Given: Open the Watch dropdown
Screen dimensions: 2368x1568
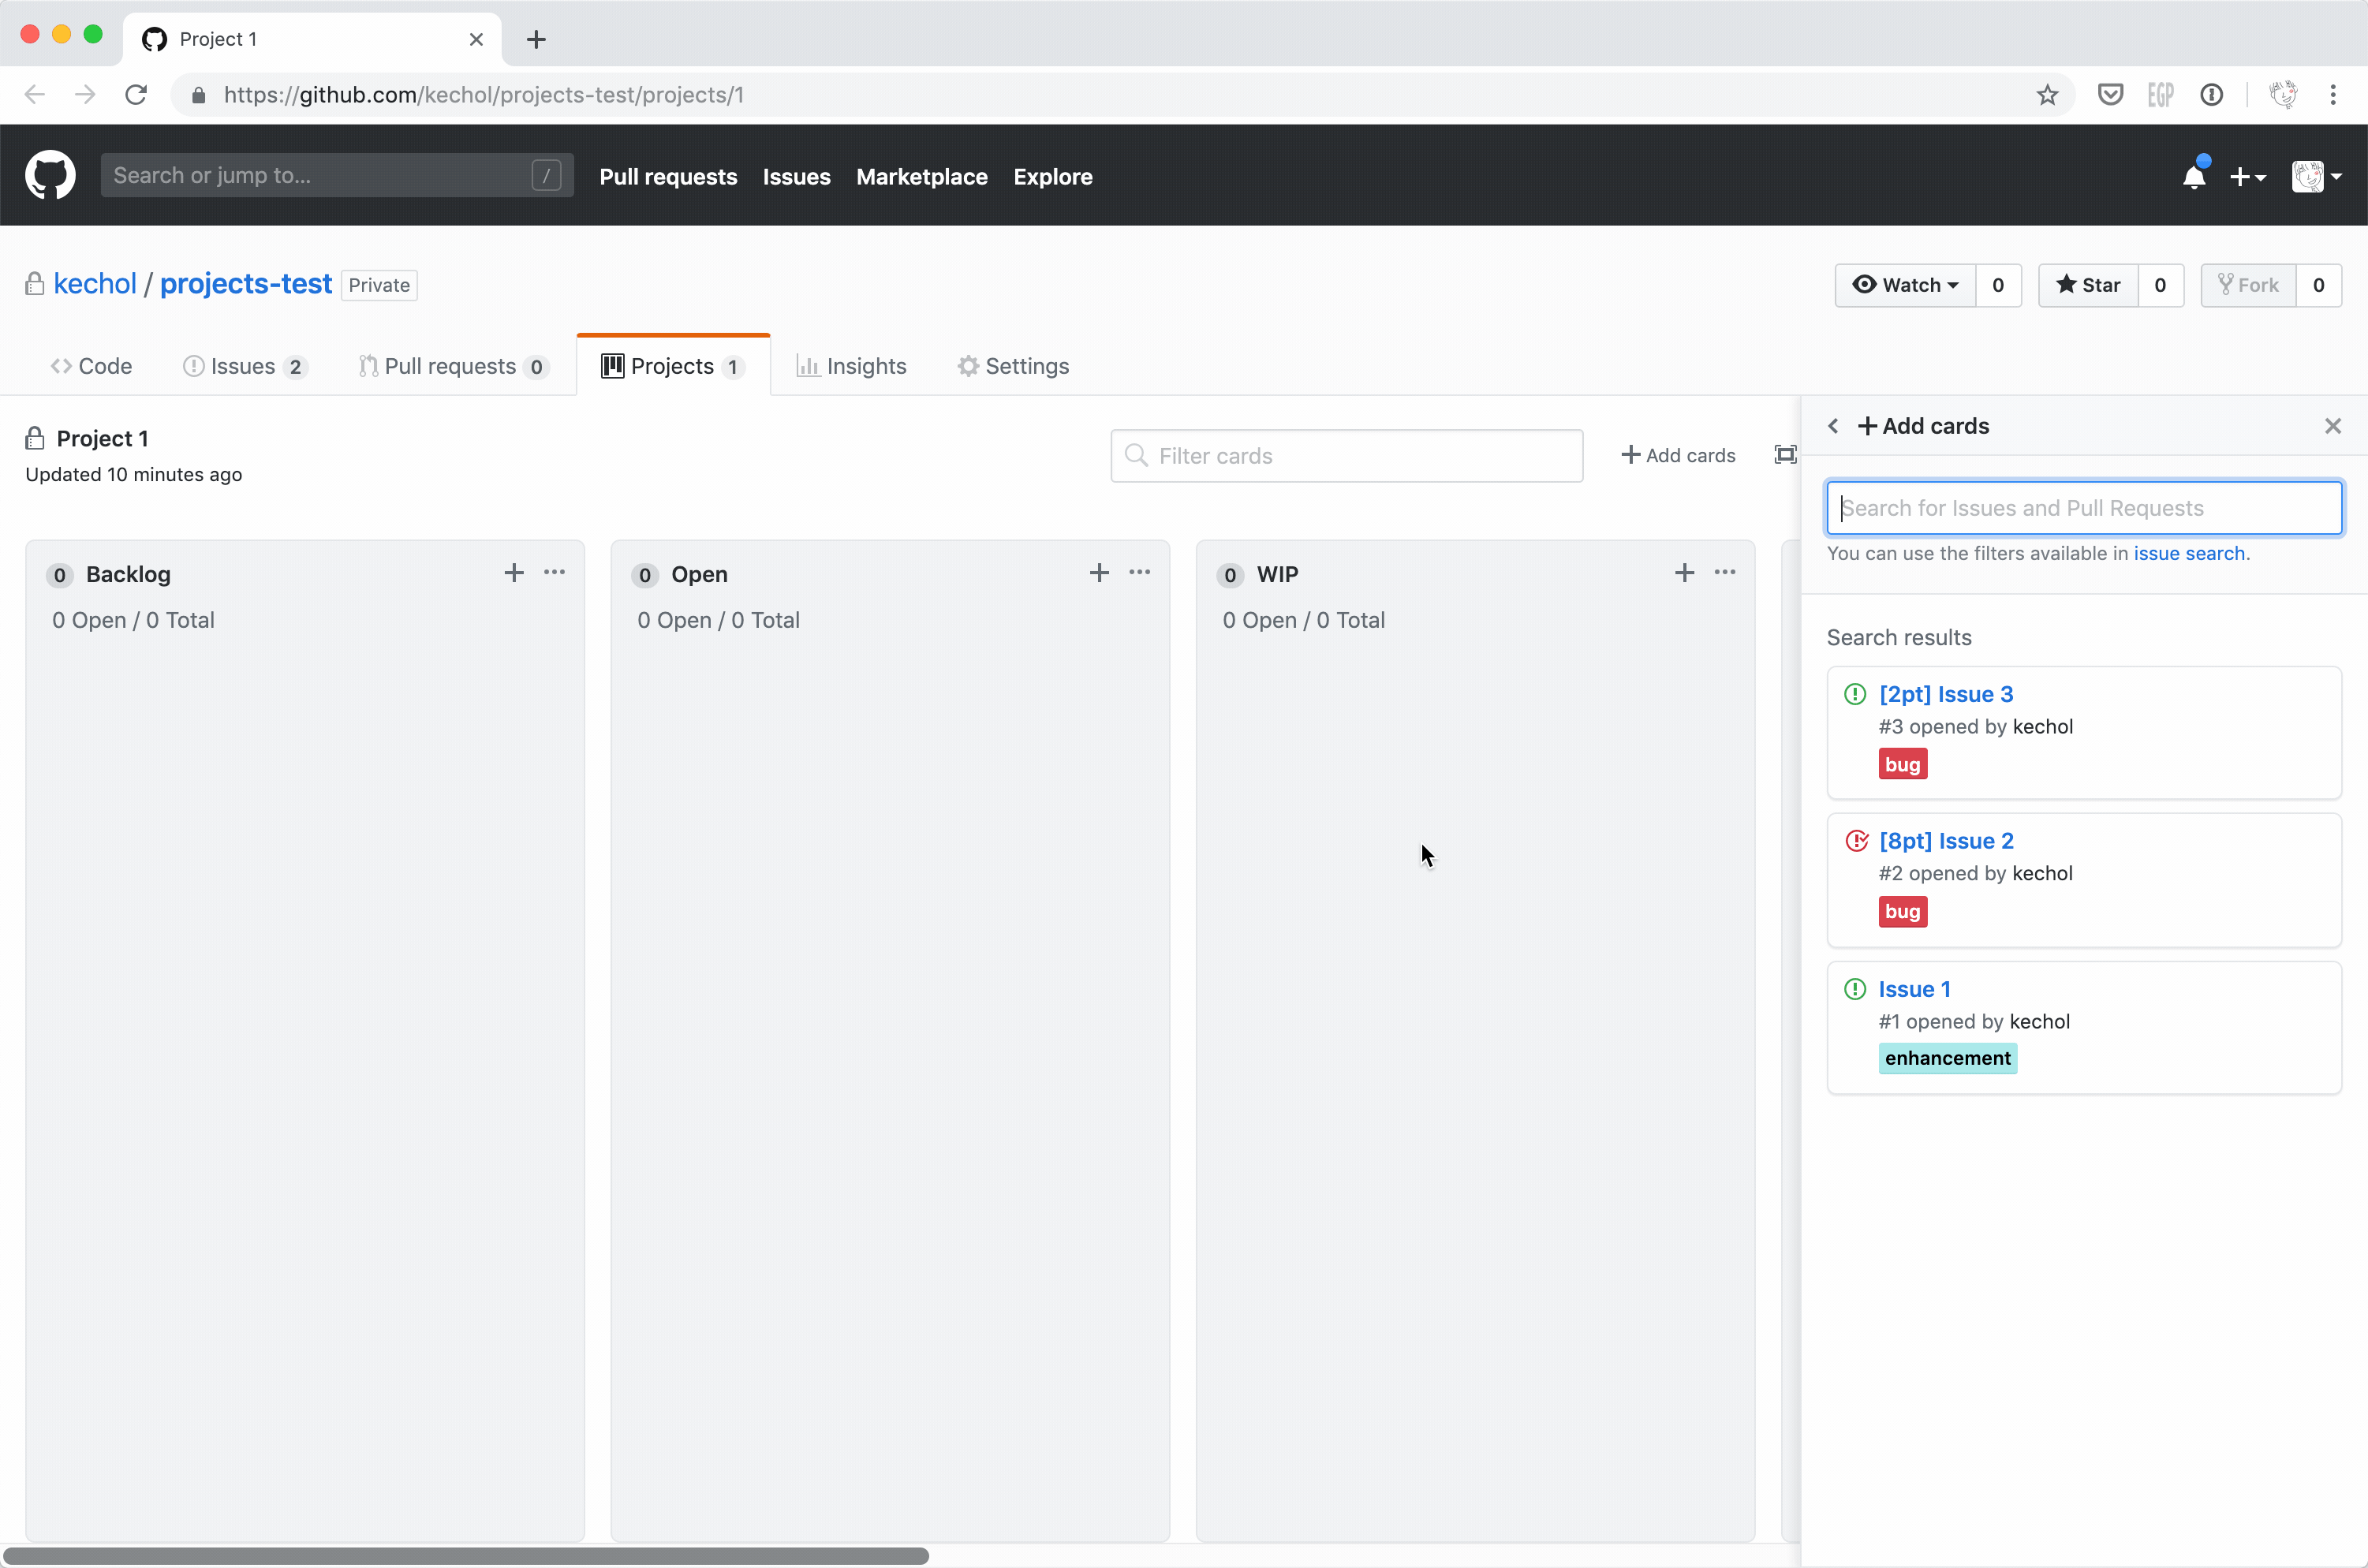Looking at the screenshot, I should click(x=1905, y=285).
